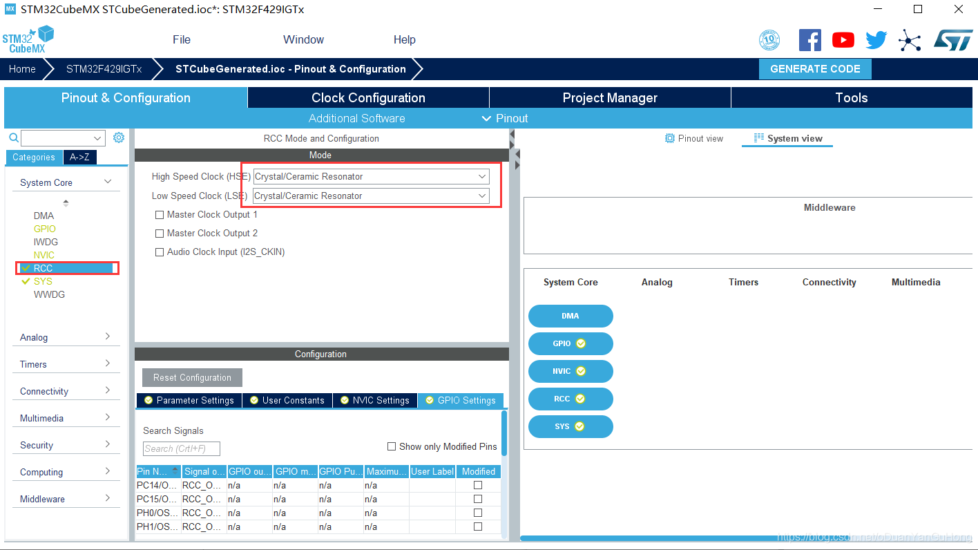
Task: Tick Modified checkbox for PH0 row
Action: (478, 513)
